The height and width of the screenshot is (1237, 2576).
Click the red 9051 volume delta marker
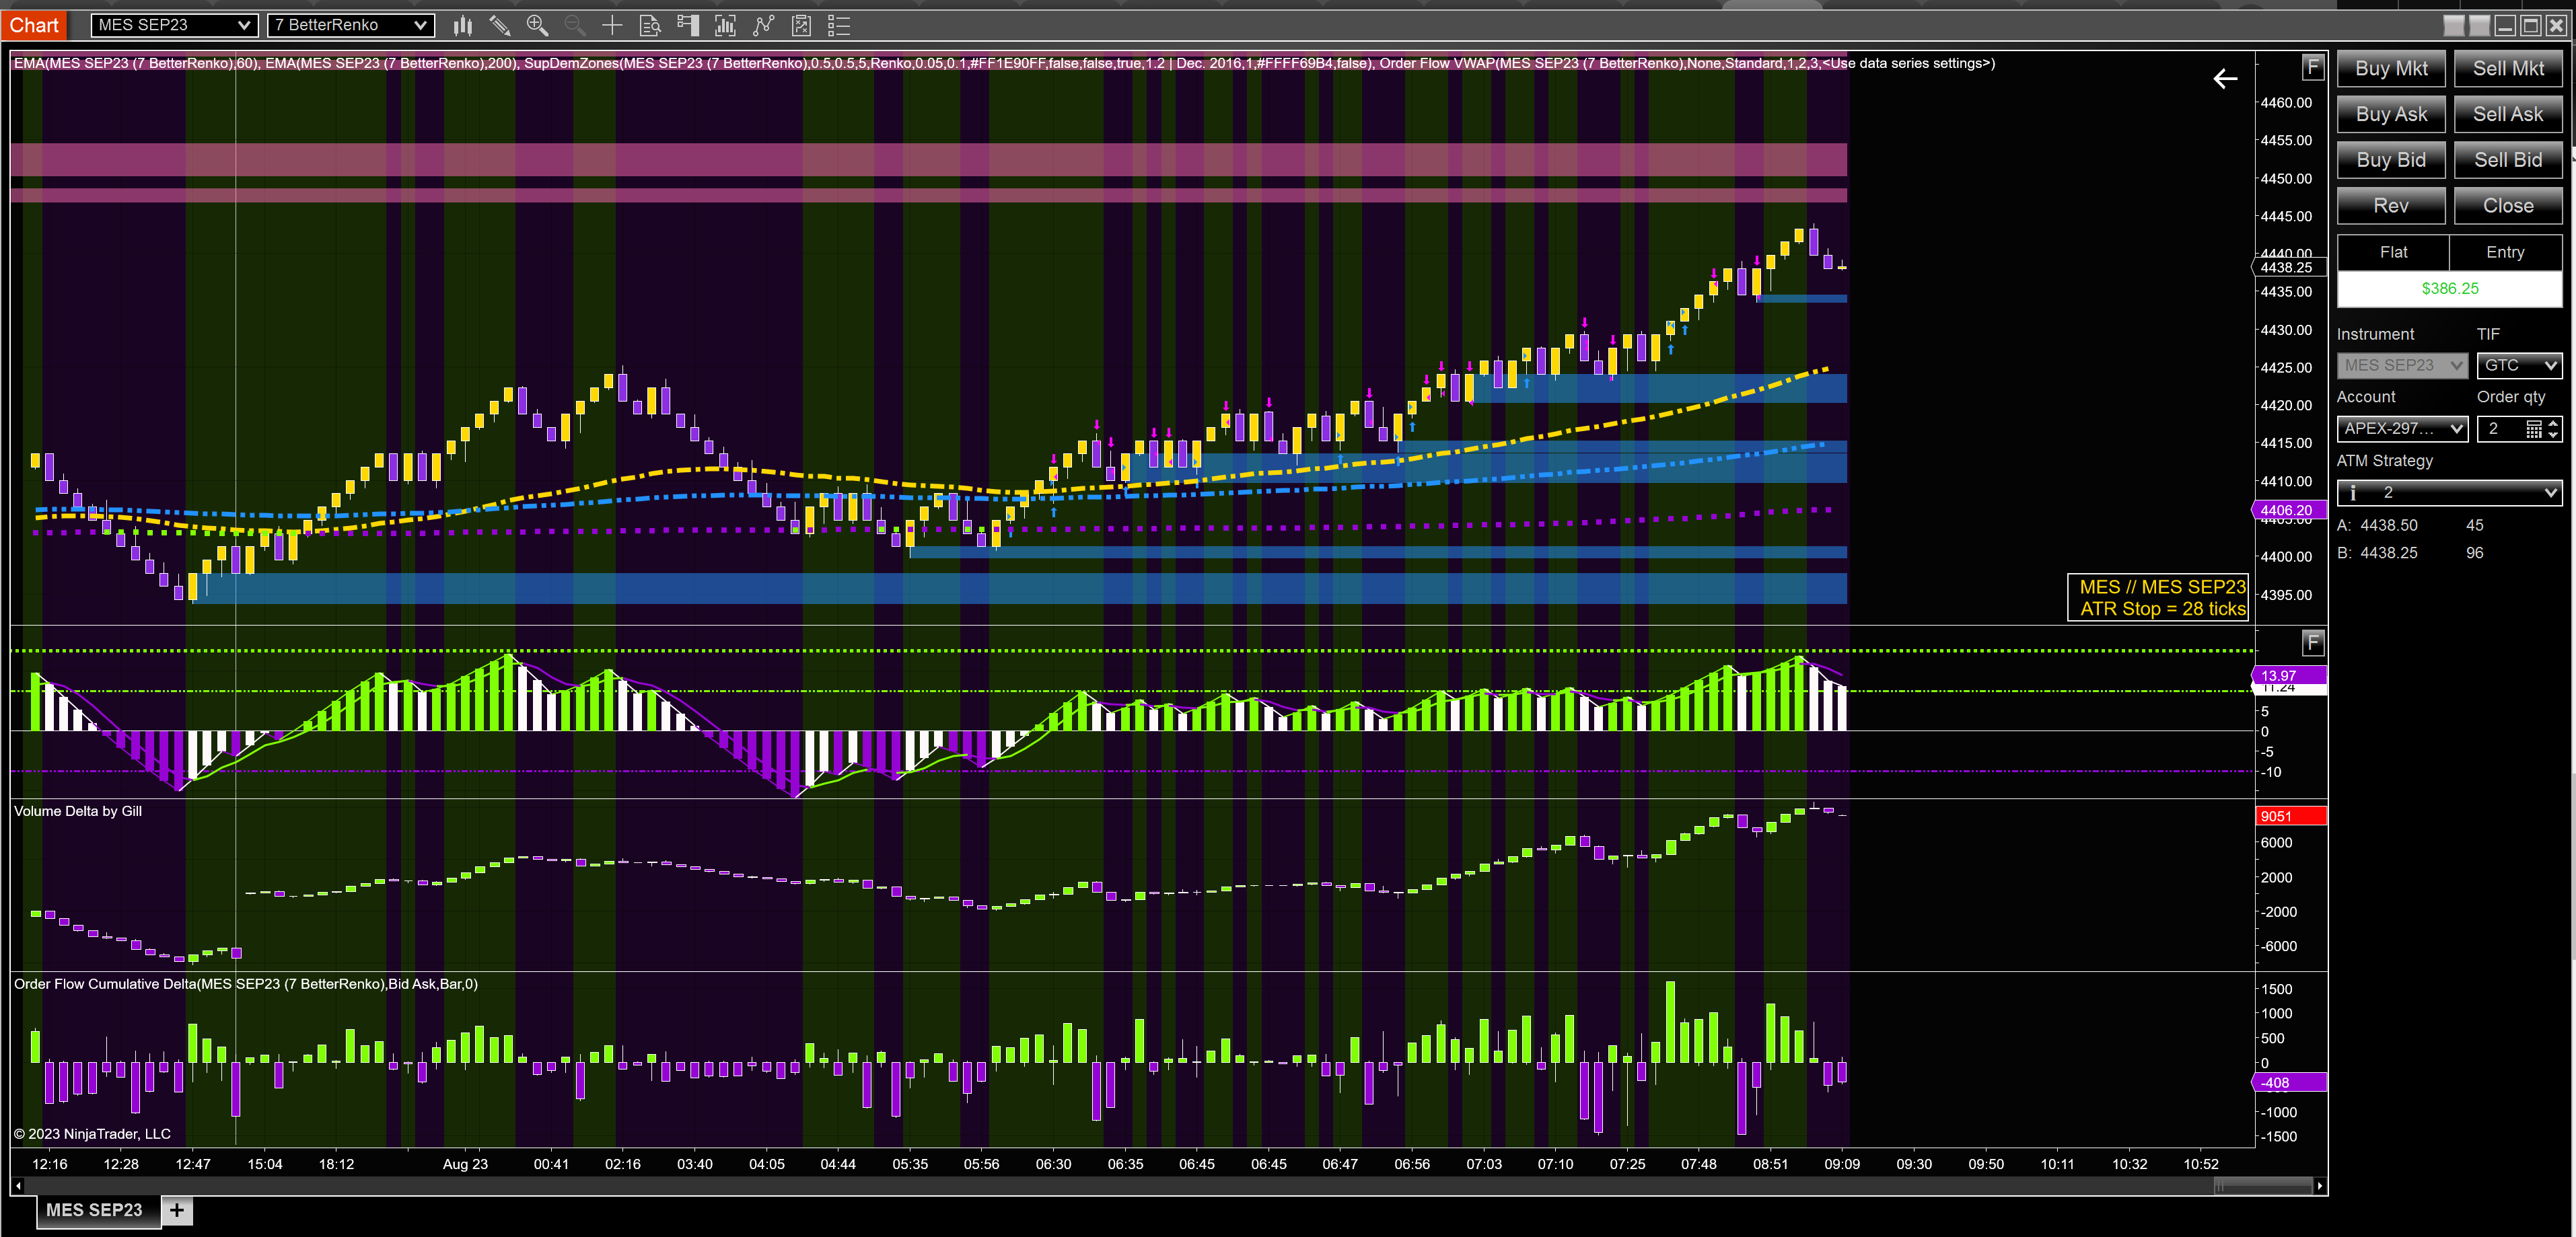coord(2291,817)
